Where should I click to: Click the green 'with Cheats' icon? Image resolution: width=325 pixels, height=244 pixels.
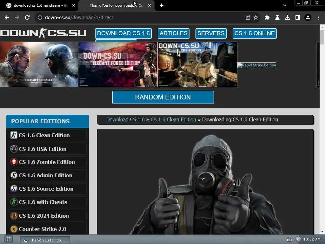click(x=14, y=202)
